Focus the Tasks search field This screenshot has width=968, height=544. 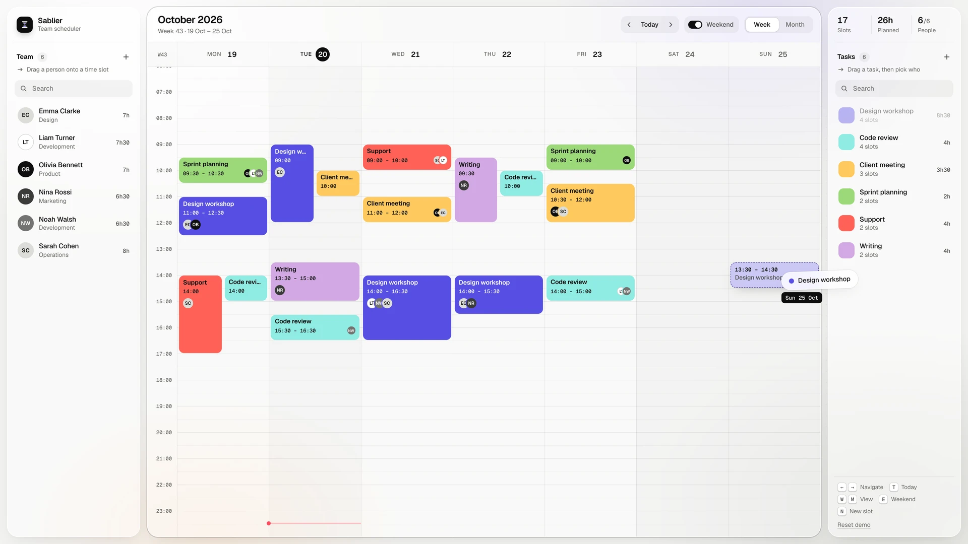click(x=894, y=89)
